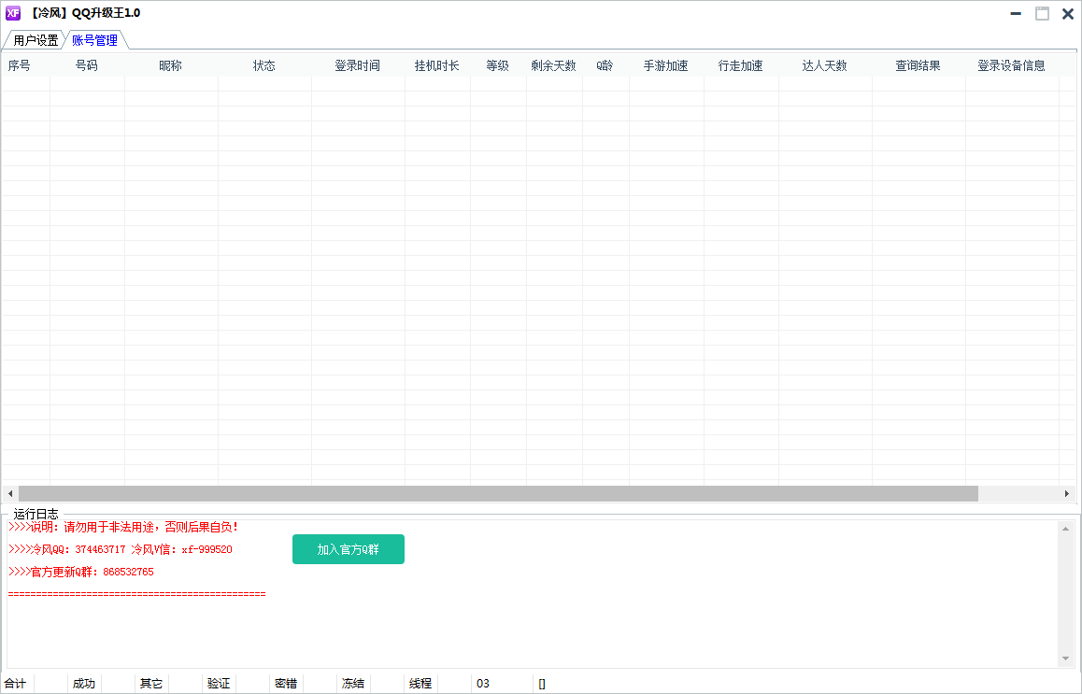Click the 加入官方Q群 button
The width and height of the screenshot is (1082, 694).
click(x=348, y=549)
